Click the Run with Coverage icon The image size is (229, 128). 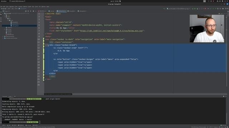click(197, 9)
